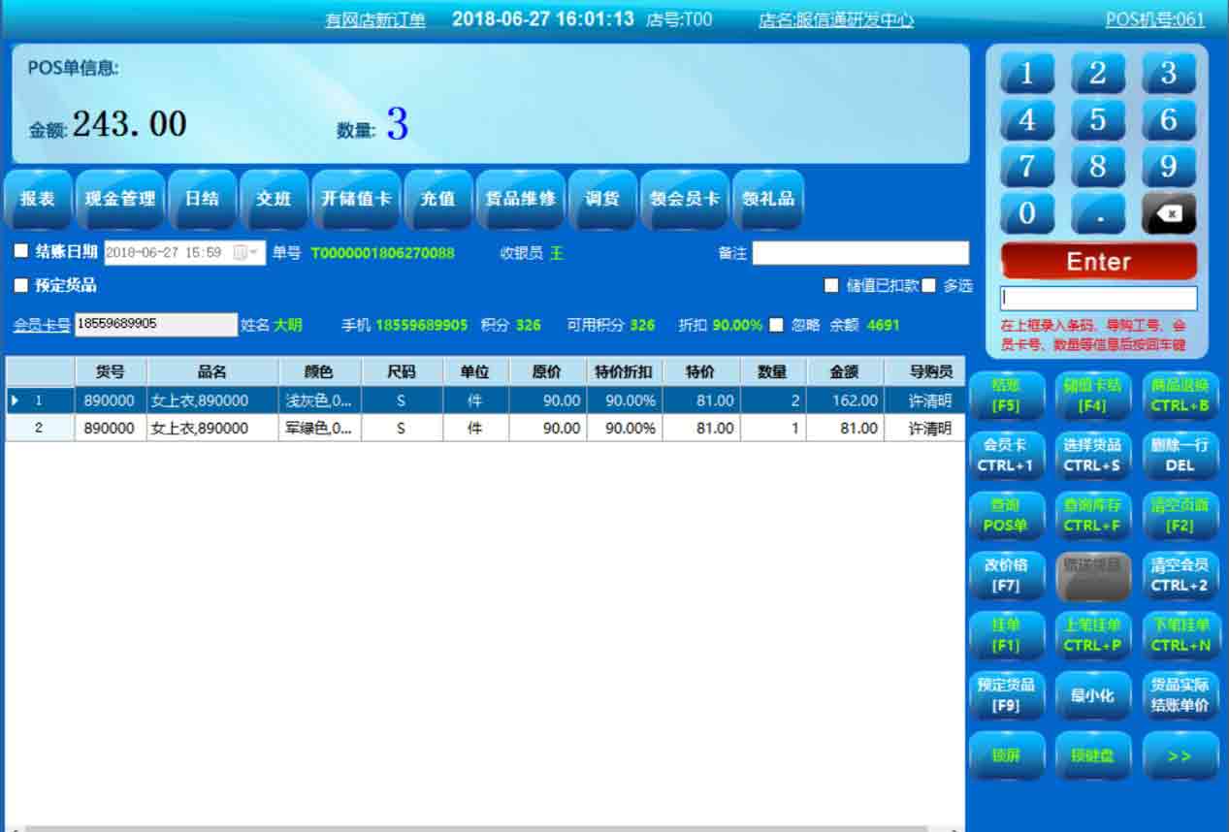Tick the 忽略 discount checkbox
Screen dimensions: 1229x832
[776, 325]
